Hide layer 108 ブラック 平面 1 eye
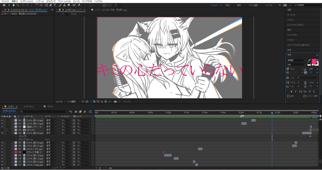322x170 pixels. (2, 152)
